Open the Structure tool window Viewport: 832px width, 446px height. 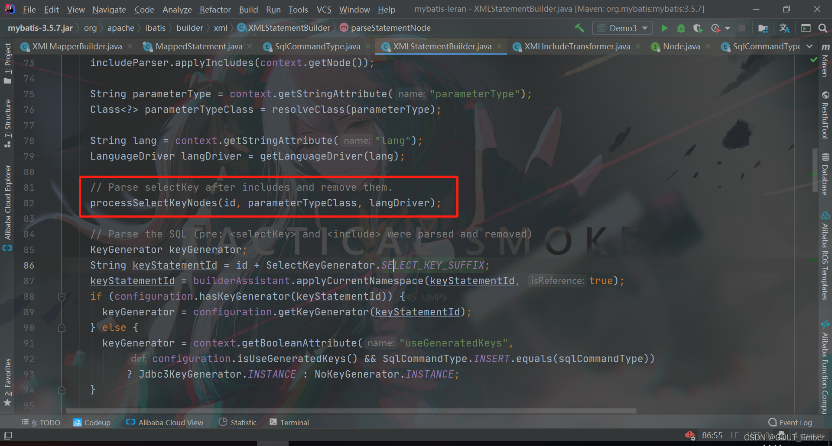(7, 123)
